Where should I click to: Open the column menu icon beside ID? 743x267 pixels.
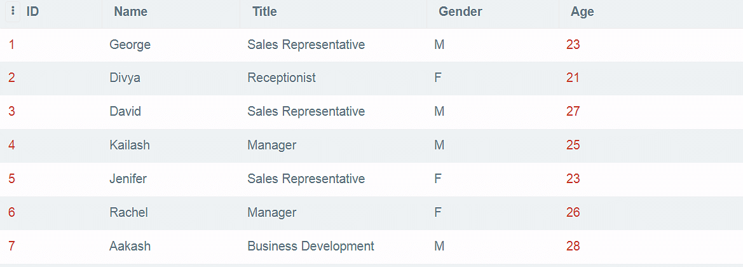point(13,12)
